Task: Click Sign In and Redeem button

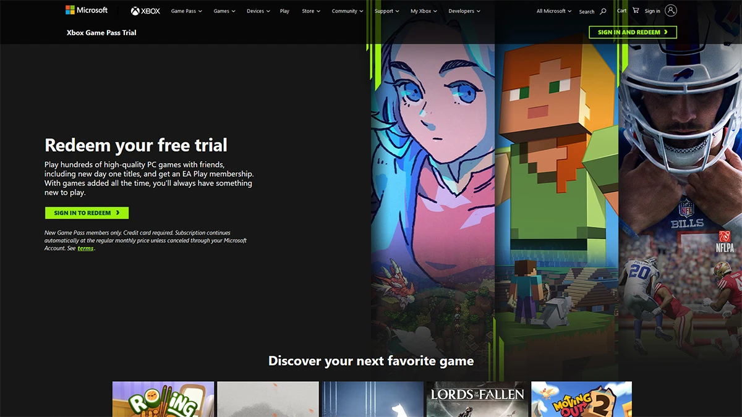Action: pos(633,32)
